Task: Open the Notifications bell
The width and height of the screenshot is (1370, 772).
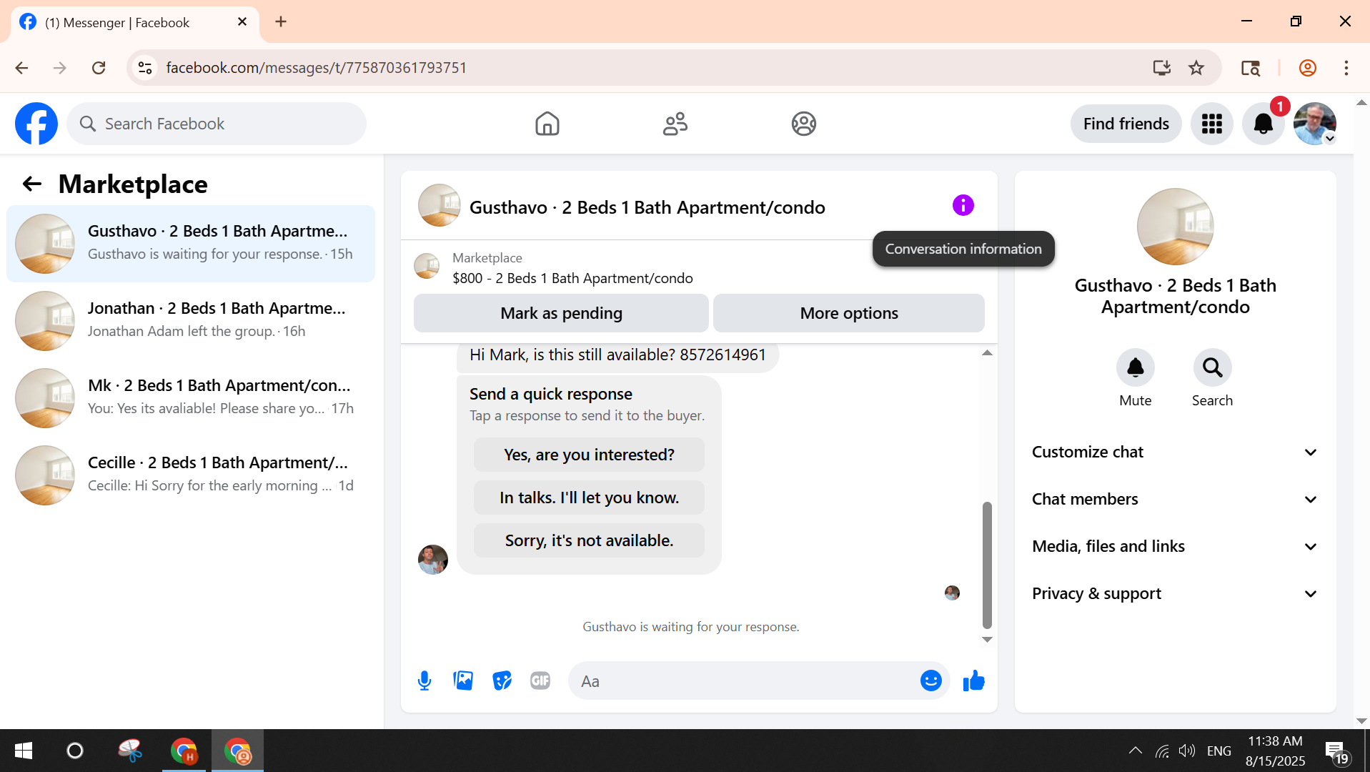Action: 1264,124
